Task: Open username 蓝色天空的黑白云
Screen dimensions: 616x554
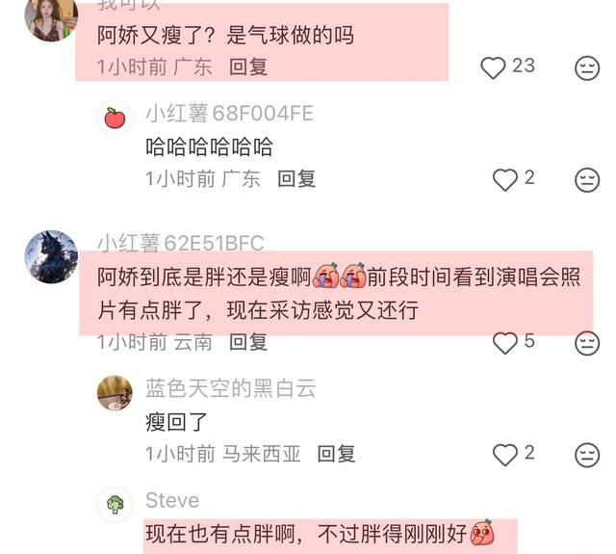Action: click(x=231, y=388)
